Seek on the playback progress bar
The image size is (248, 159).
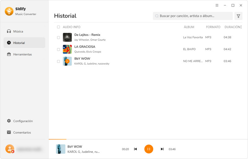pyautogui.click(x=148, y=139)
